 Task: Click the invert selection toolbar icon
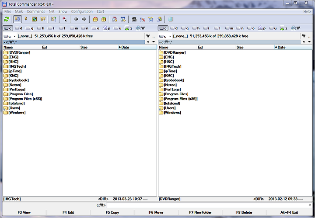click(54, 19)
